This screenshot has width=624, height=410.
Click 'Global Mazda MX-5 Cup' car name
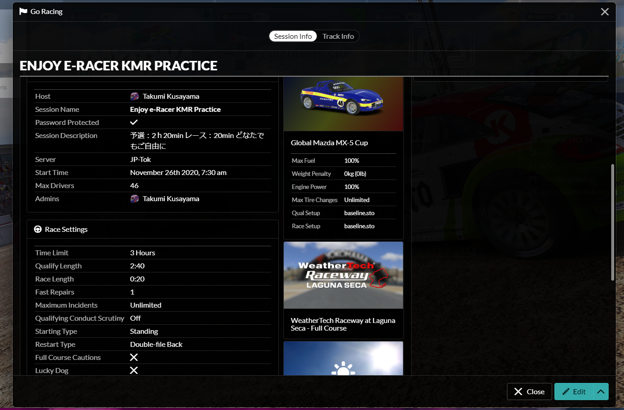click(329, 143)
